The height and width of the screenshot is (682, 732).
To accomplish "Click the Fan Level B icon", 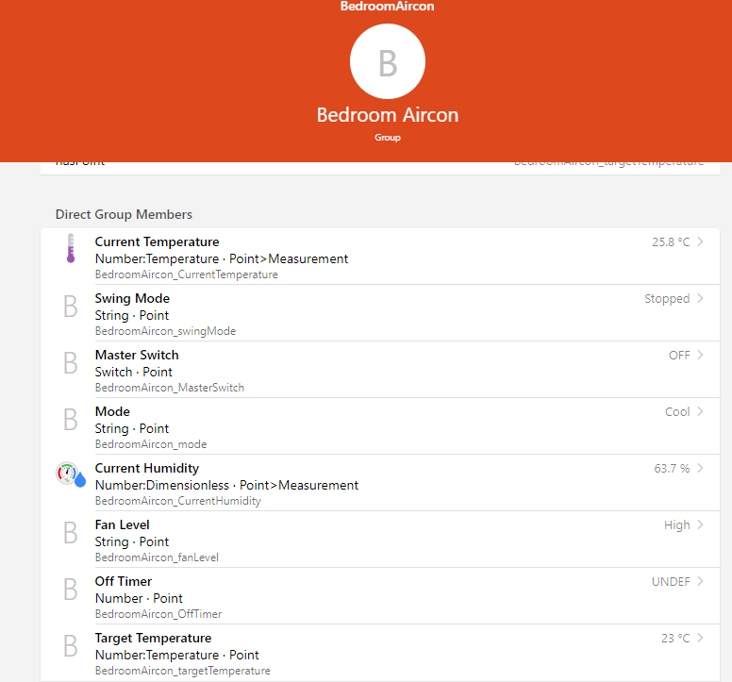I will point(70,533).
